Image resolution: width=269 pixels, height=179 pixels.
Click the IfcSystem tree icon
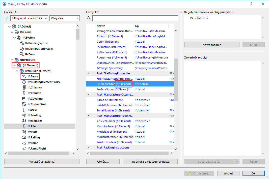pyautogui.click(x=19, y=38)
